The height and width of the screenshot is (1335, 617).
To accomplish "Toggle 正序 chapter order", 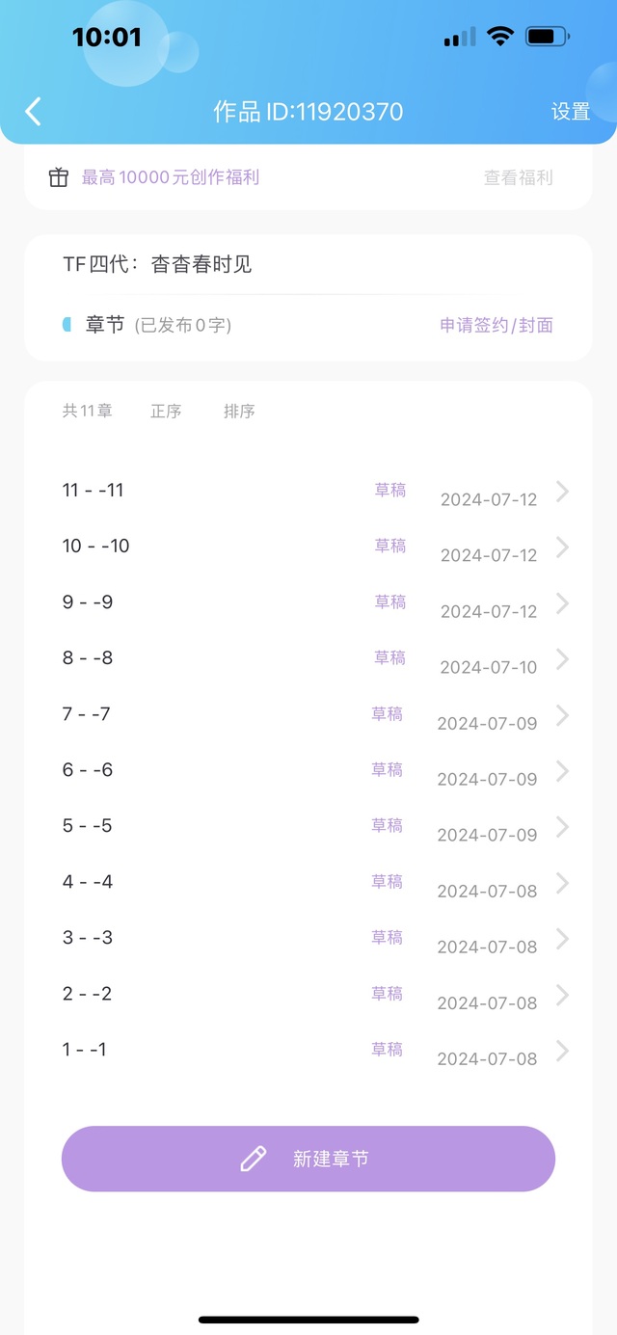I will pos(166,411).
